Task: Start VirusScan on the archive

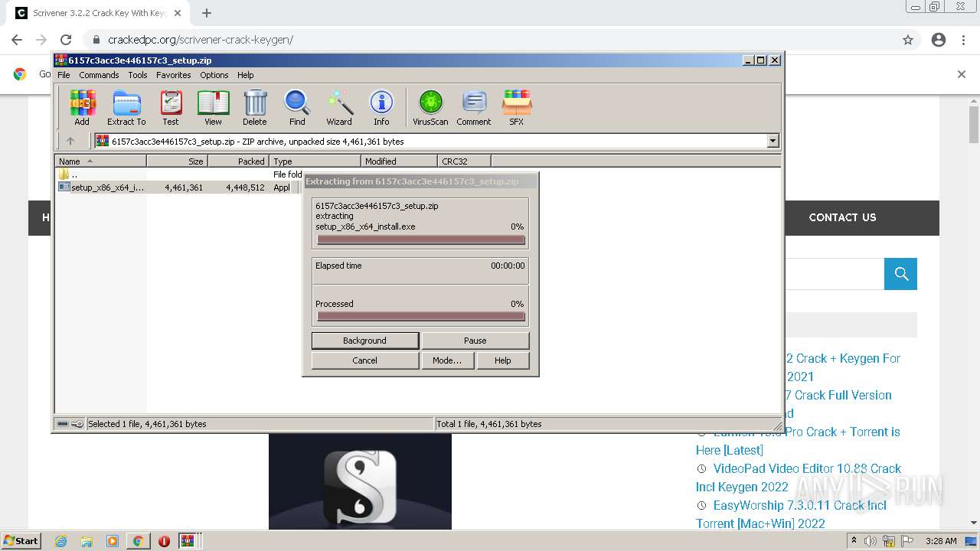Action: (430, 107)
